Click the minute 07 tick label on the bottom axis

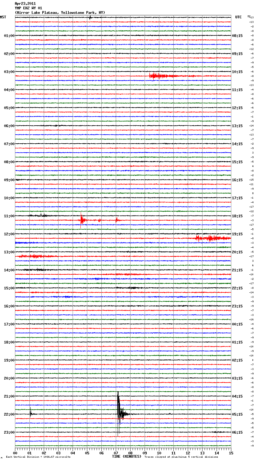pos(116,453)
